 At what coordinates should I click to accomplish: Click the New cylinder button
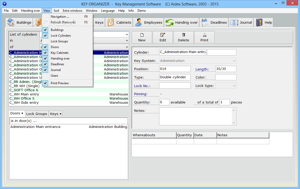tap(142, 37)
